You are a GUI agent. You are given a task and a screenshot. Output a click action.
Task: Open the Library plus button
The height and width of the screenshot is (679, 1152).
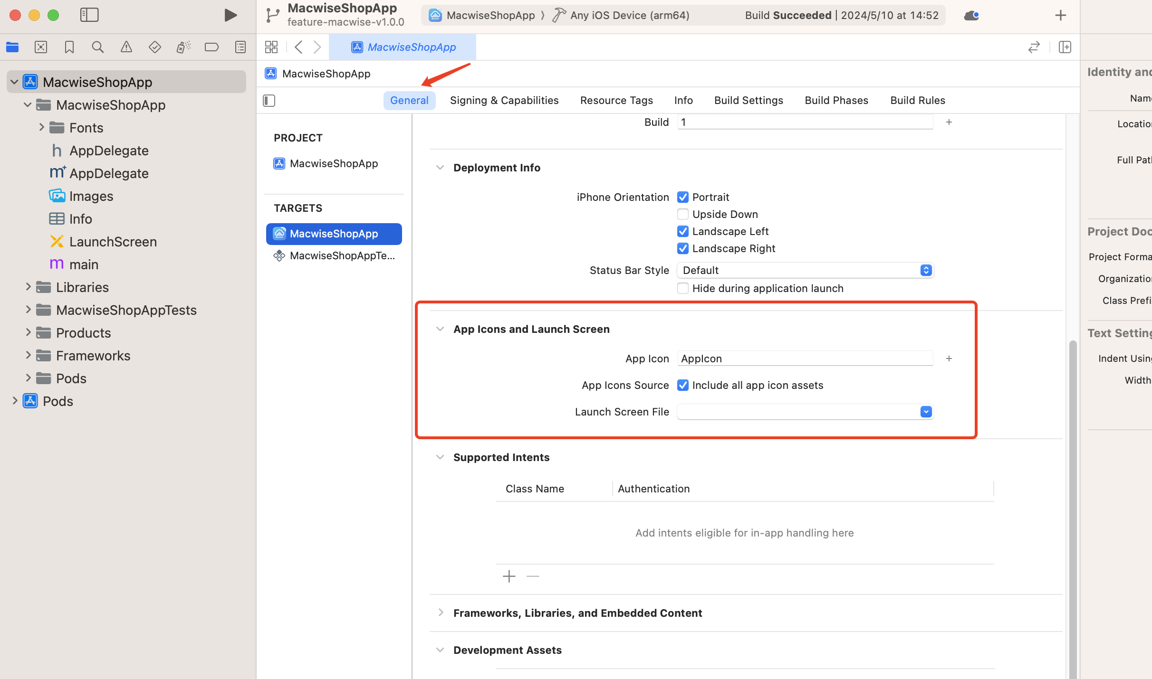[1061, 15]
